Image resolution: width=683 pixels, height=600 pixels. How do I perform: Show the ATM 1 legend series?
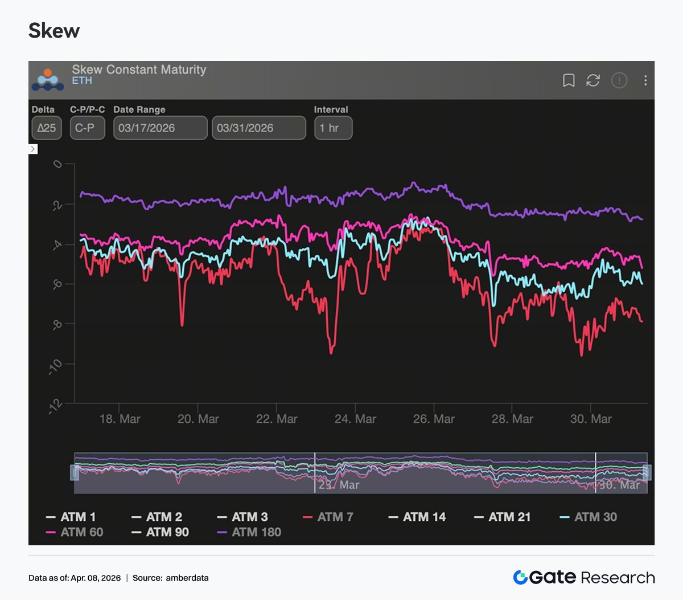tap(71, 517)
